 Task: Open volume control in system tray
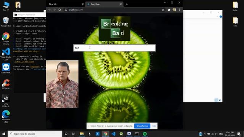pos(216,134)
